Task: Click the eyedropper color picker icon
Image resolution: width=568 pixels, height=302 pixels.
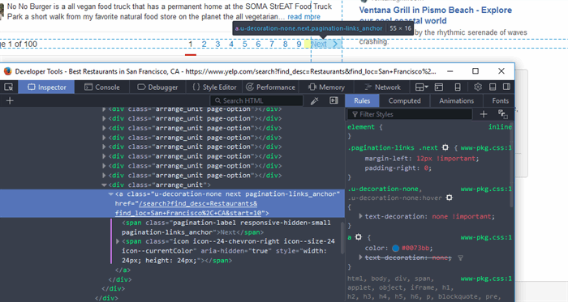Action: point(315,100)
